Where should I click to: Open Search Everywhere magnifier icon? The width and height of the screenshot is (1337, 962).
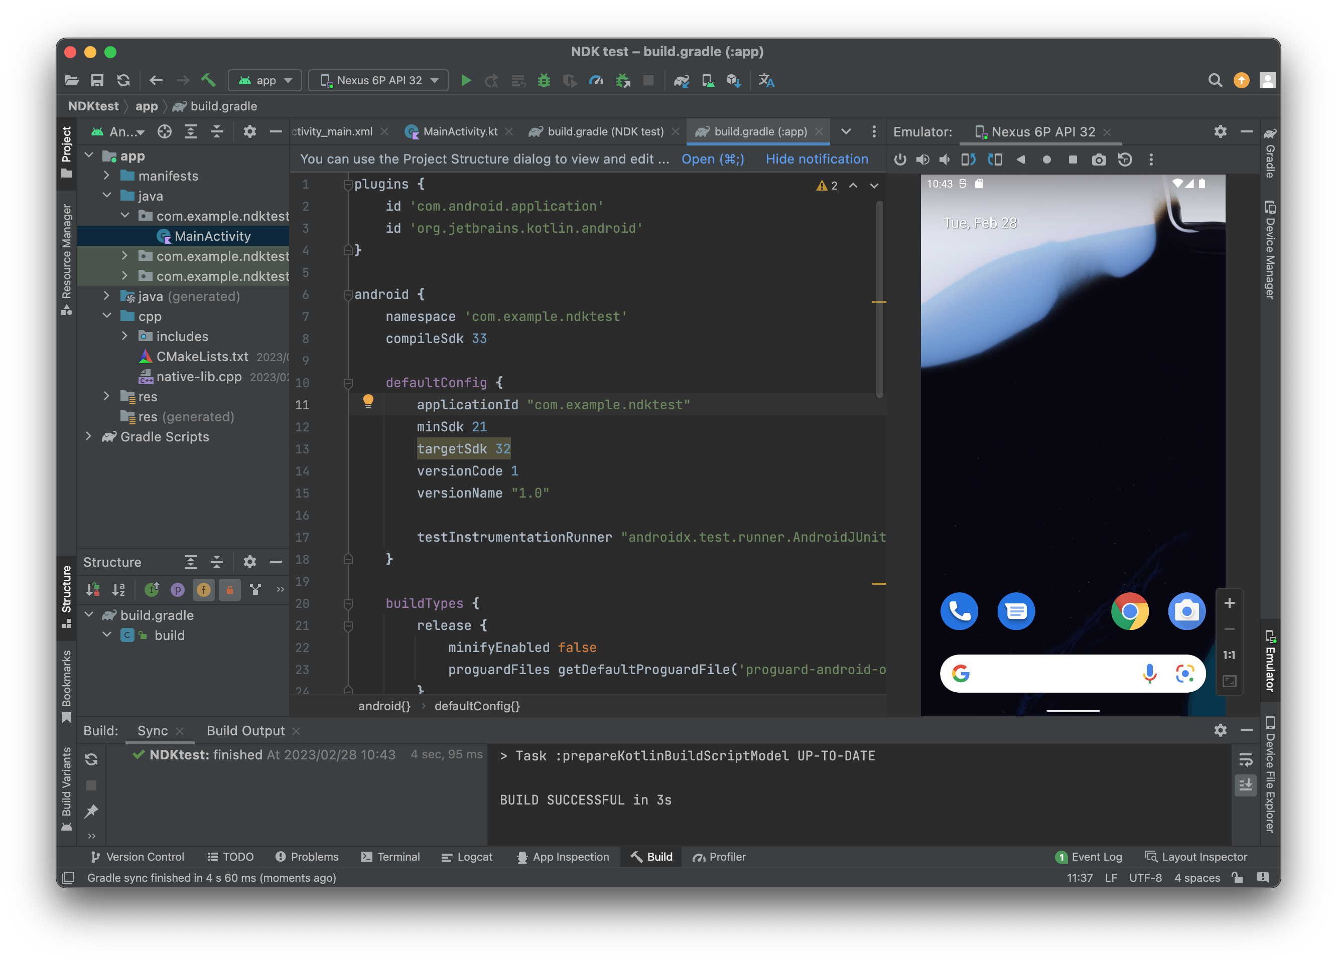pyautogui.click(x=1215, y=81)
